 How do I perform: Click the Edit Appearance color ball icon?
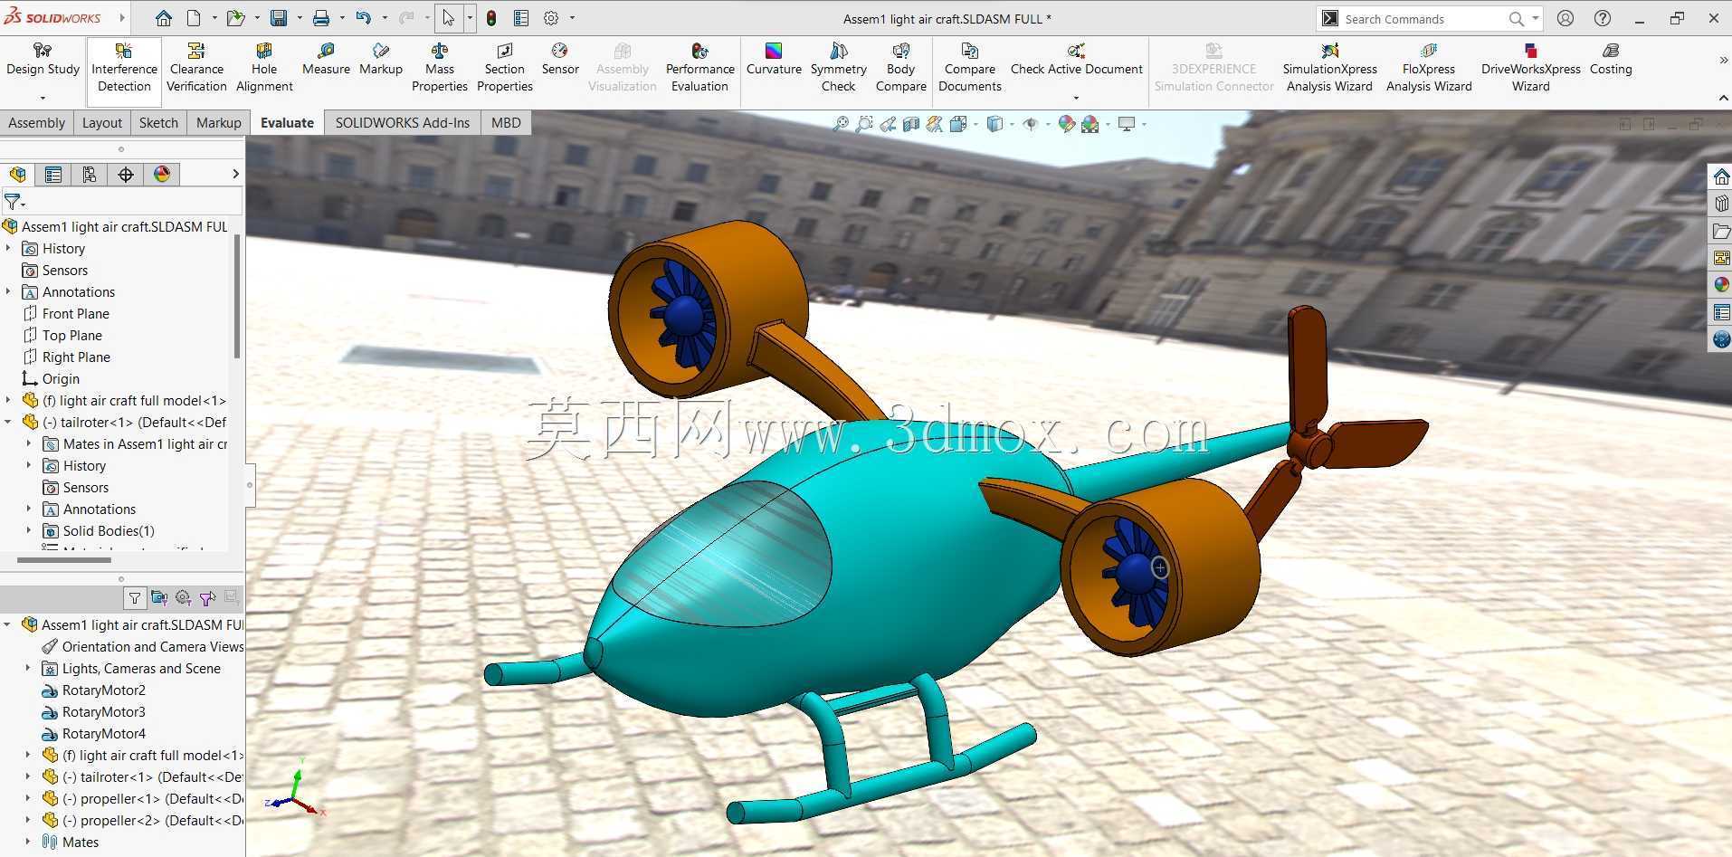1067,124
